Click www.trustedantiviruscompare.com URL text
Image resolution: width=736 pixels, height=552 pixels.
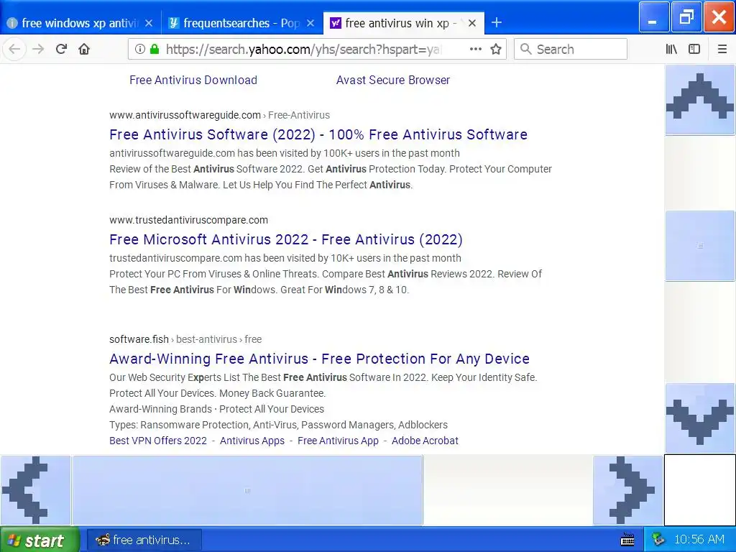189,220
